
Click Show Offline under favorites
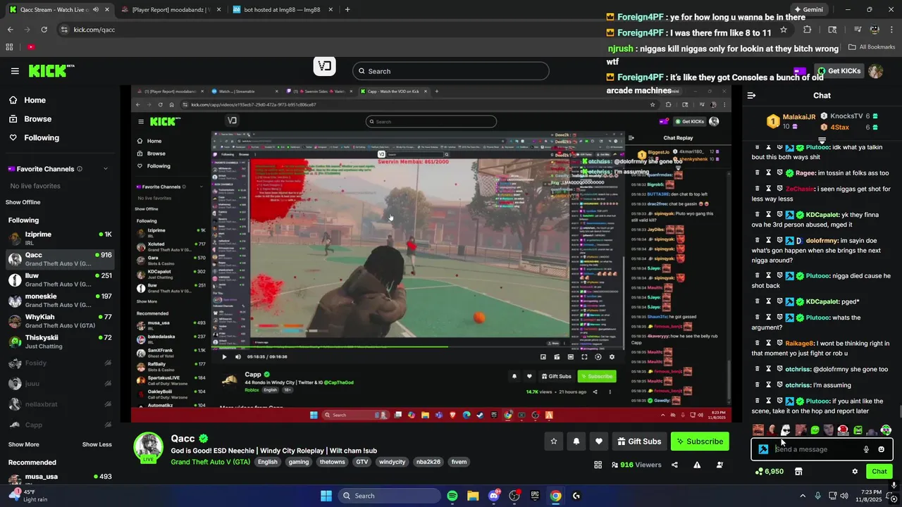[x=23, y=202]
